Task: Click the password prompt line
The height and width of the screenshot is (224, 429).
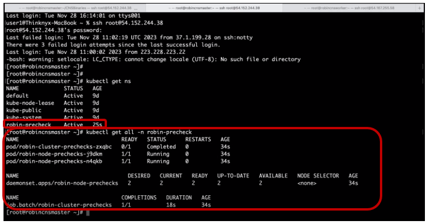Action: 54,30
